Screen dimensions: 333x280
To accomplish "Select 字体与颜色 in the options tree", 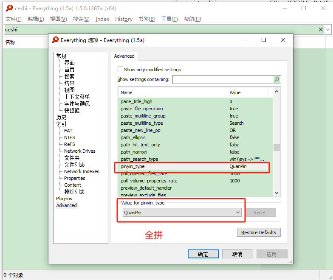I will tap(77, 104).
